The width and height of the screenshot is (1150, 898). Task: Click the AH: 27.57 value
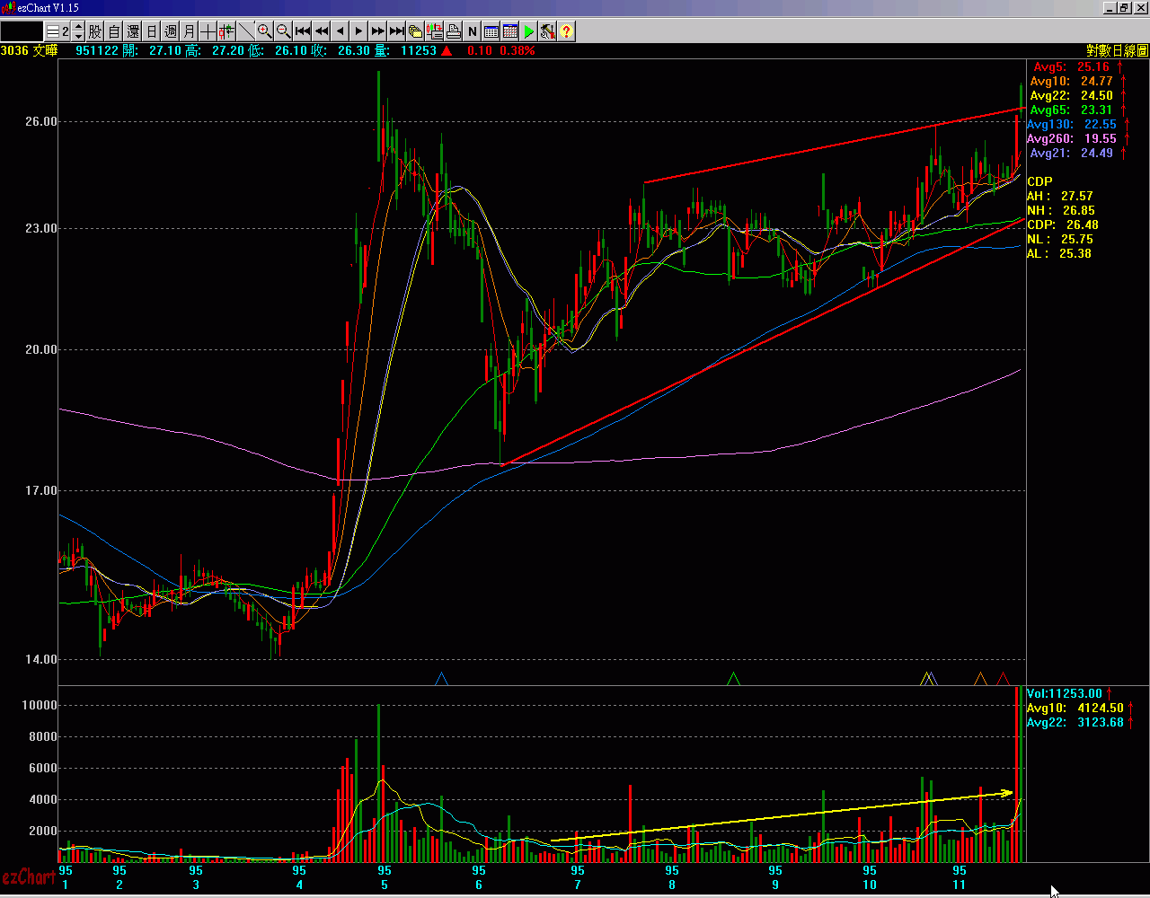(x=1060, y=196)
